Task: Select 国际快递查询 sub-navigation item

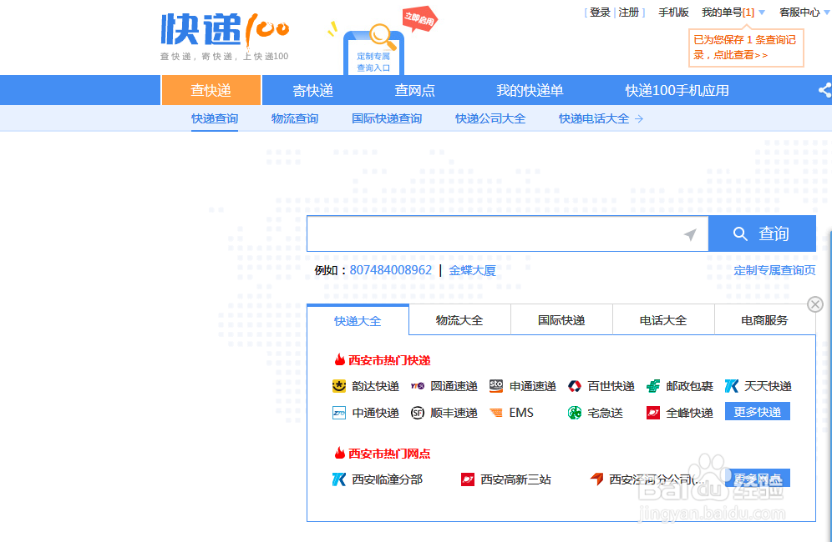Action: point(387,118)
